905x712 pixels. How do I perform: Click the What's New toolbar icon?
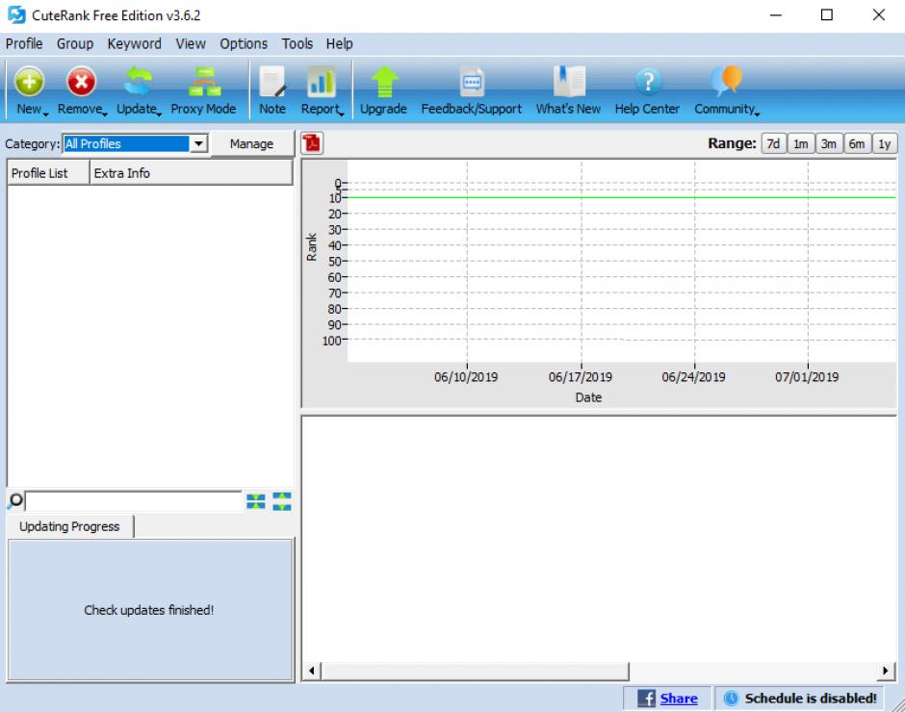[568, 82]
